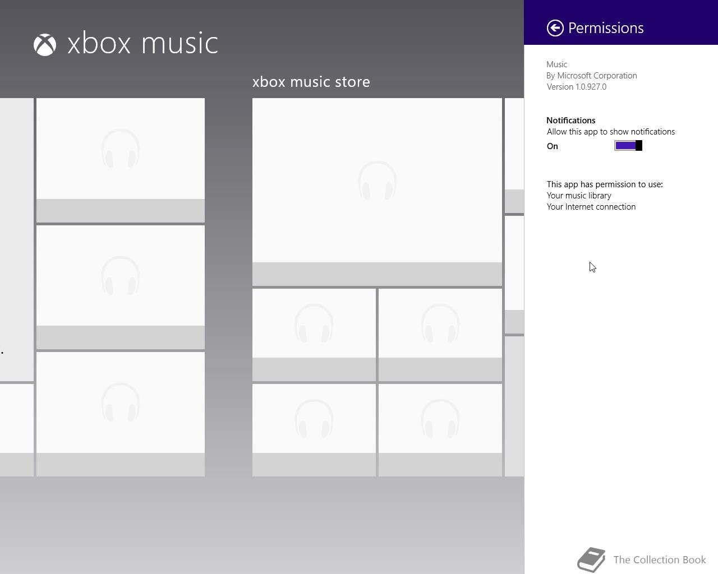Click 'Your Internet connection' permission text
This screenshot has height=574, width=718.
pyautogui.click(x=591, y=207)
